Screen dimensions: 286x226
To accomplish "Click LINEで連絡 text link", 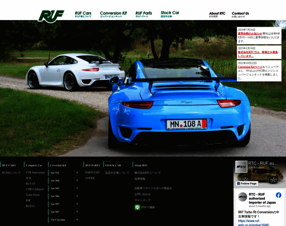I will pos(148,207).
